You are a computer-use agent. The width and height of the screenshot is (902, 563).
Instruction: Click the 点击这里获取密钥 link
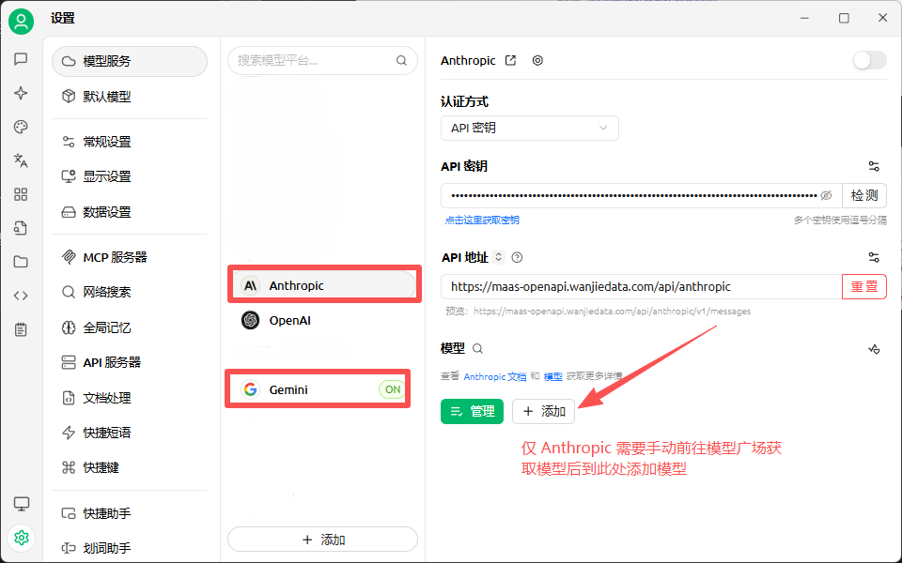(482, 221)
